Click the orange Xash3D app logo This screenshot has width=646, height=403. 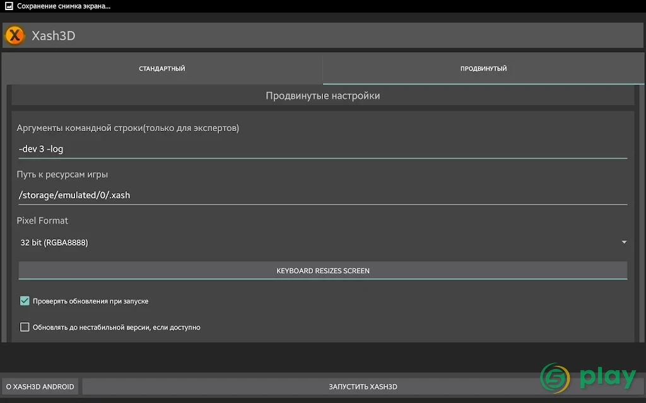(x=15, y=35)
